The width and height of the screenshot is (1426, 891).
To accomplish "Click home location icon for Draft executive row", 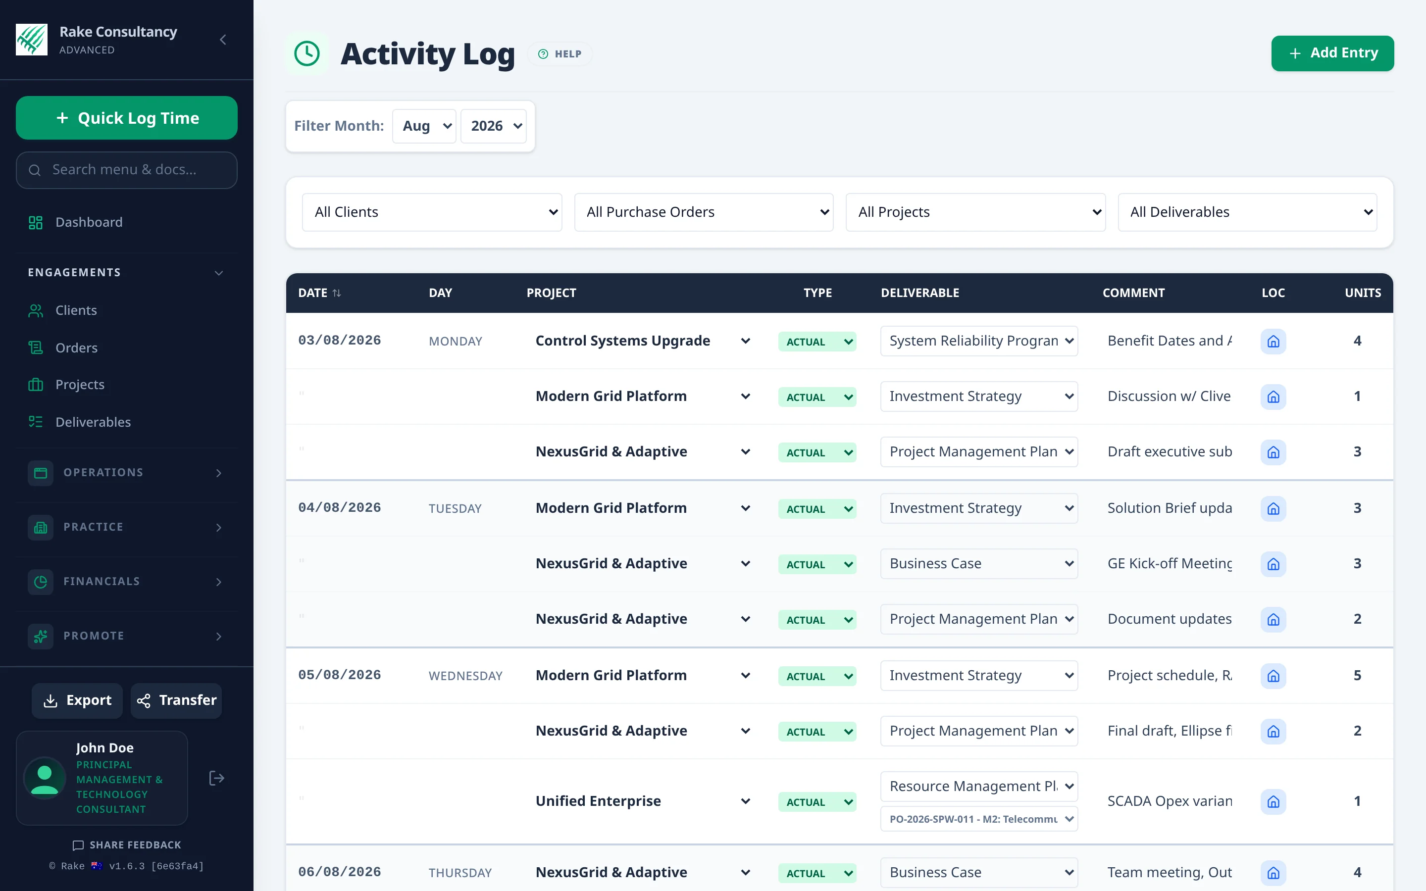I will pyautogui.click(x=1273, y=452).
